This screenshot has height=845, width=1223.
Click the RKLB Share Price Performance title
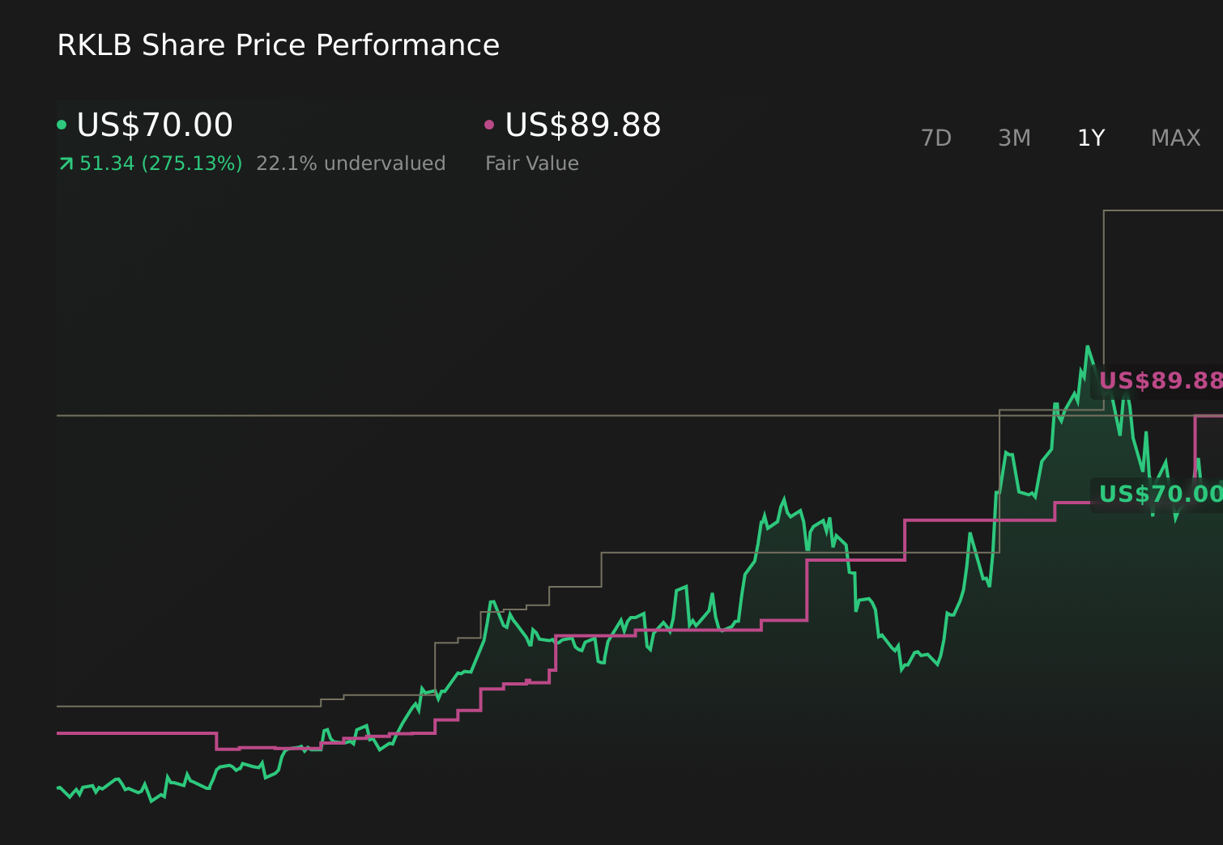point(279,45)
